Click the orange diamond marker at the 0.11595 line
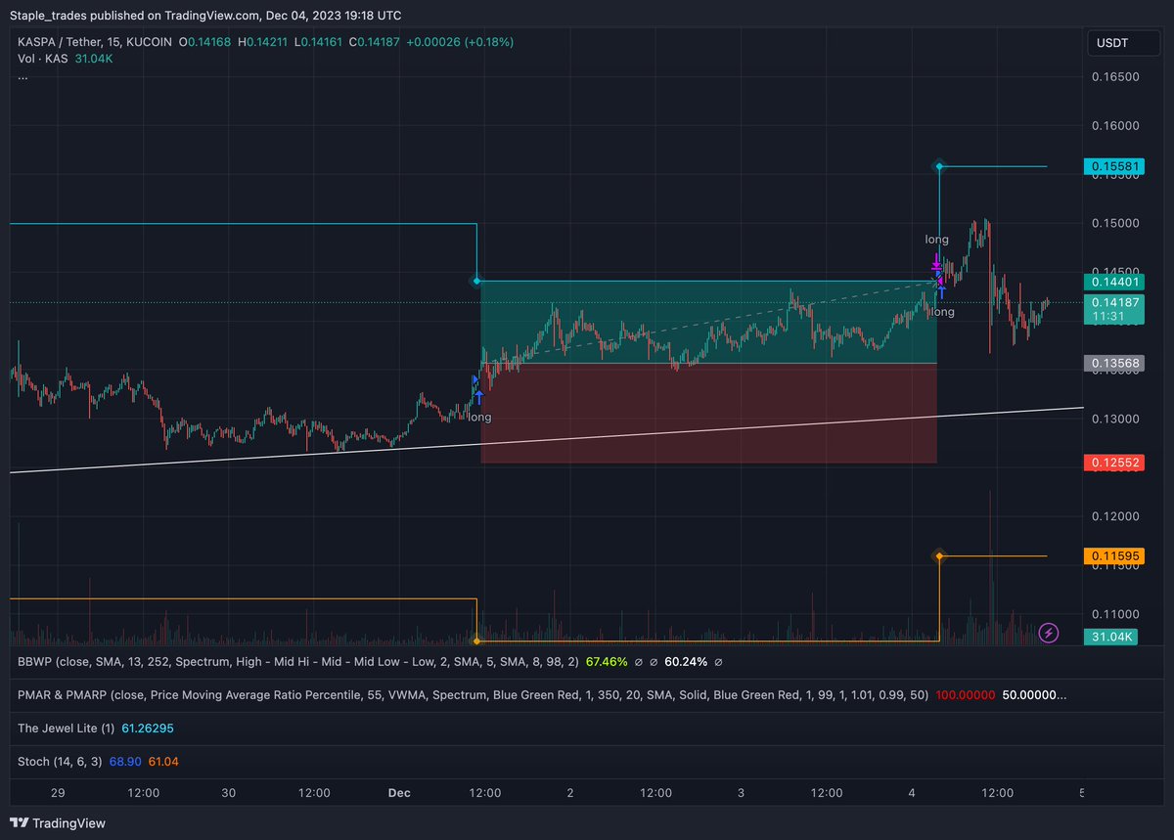1174x840 pixels. click(x=939, y=555)
